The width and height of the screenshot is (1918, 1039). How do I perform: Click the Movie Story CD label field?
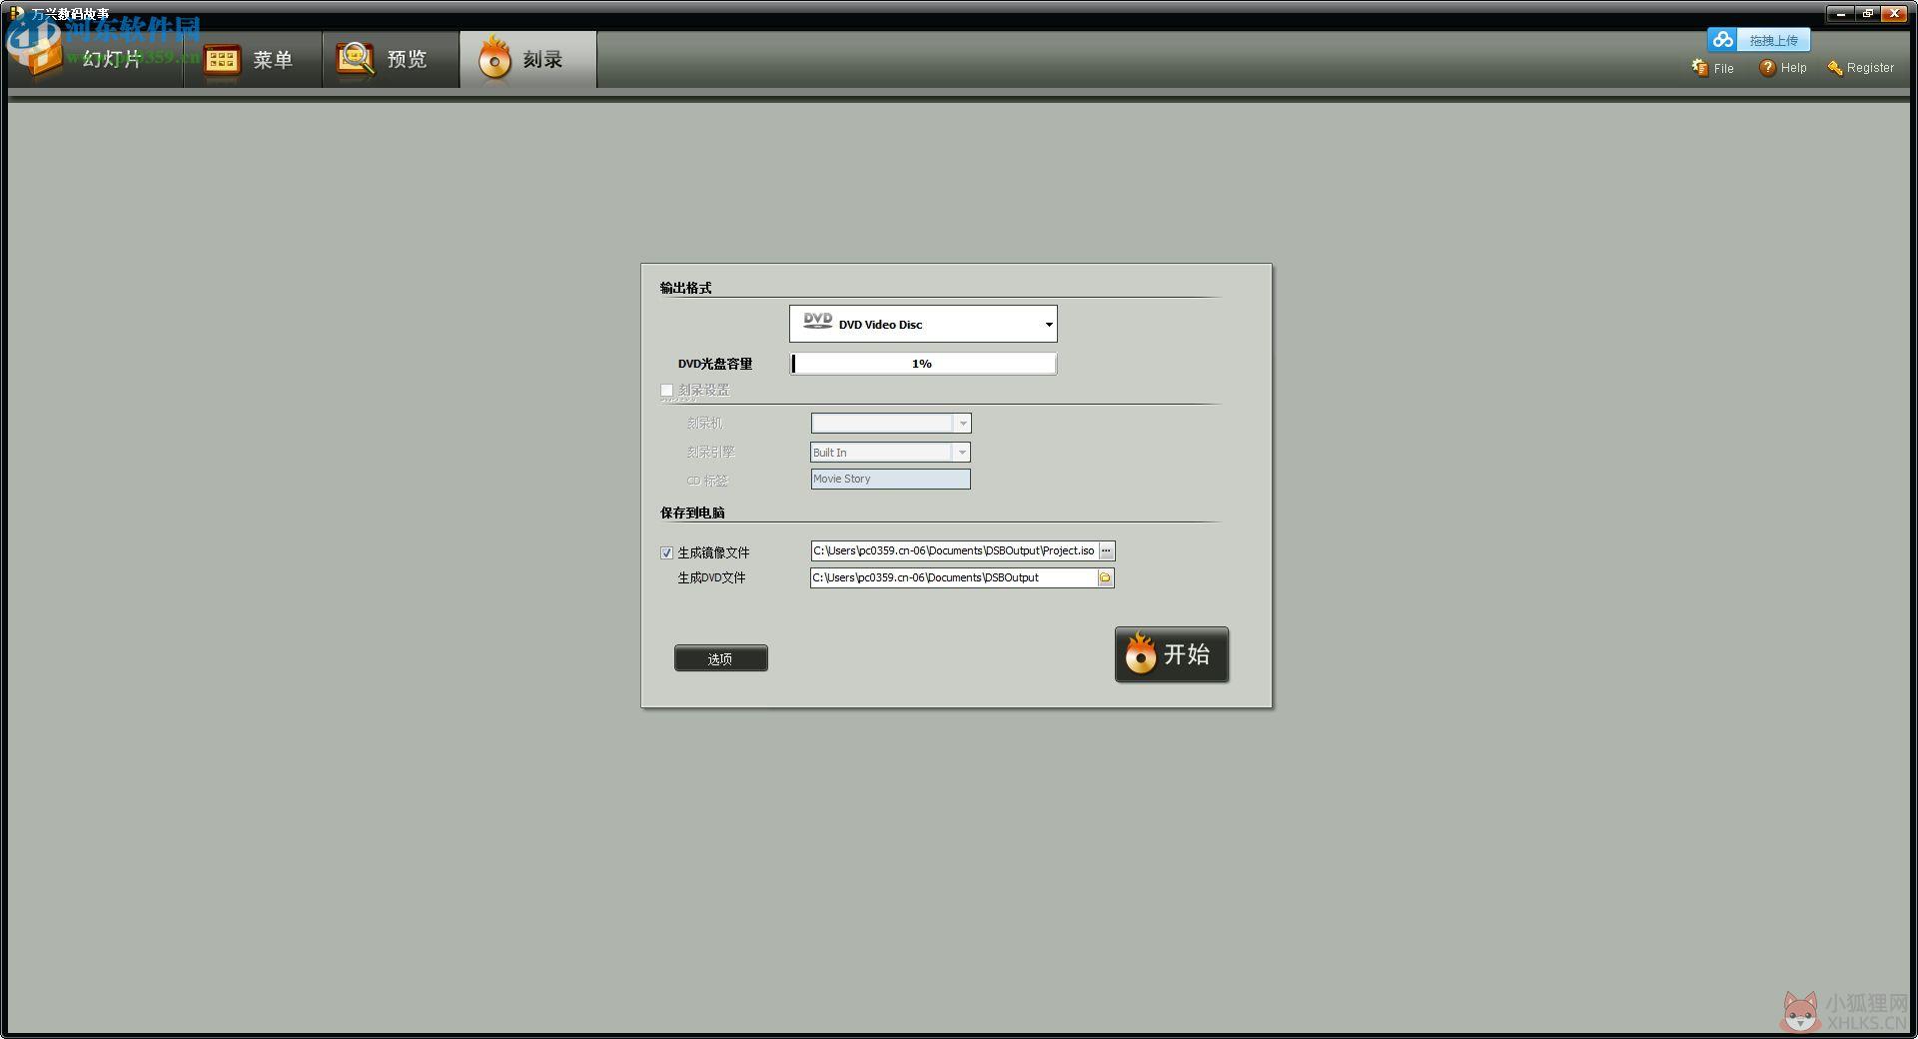point(890,479)
